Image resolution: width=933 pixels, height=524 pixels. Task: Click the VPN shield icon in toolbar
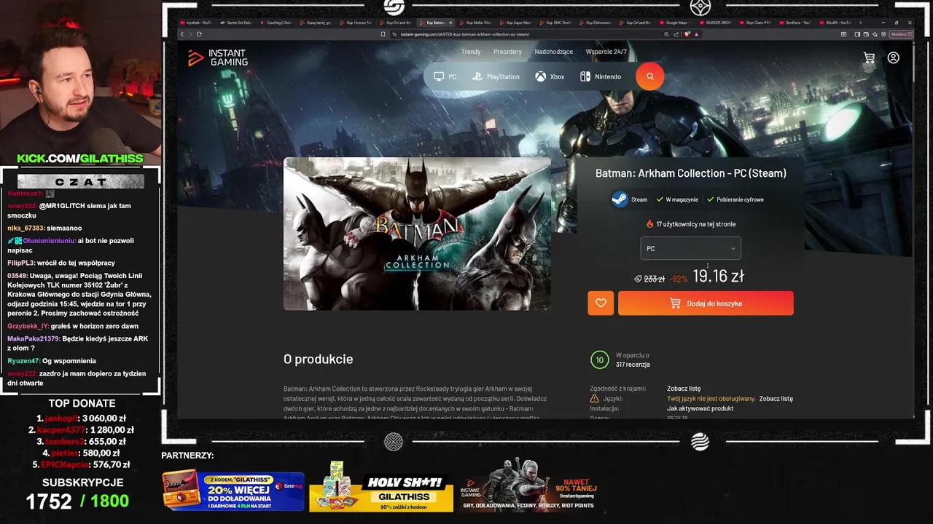883,34
